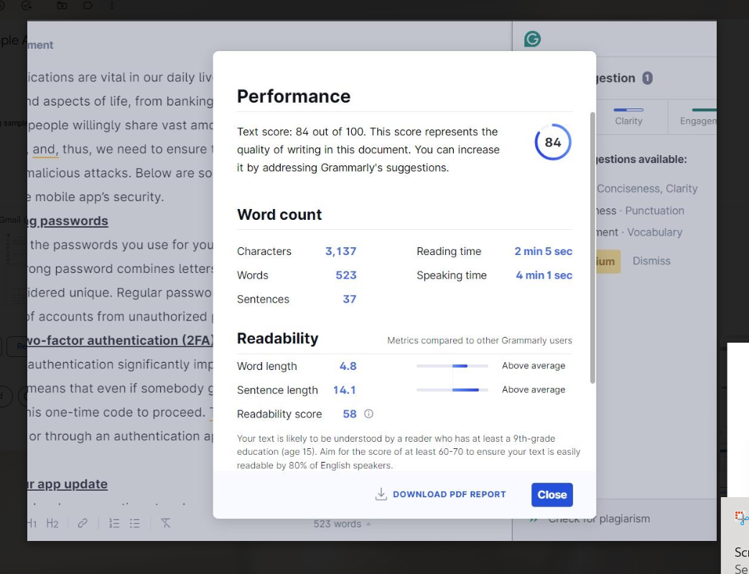Click Check for plagiarism
749x574 pixels.
pyautogui.click(x=598, y=519)
